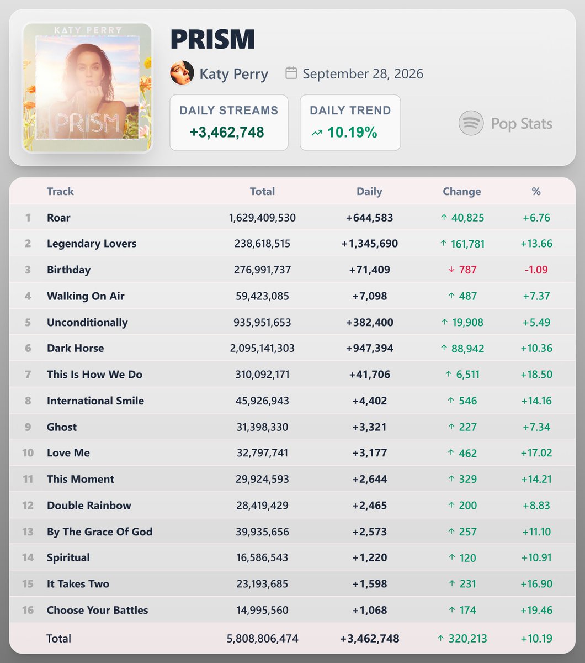Click Dark Horse change value 88,942
This screenshot has width=585, height=663.
click(x=468, y=348)
